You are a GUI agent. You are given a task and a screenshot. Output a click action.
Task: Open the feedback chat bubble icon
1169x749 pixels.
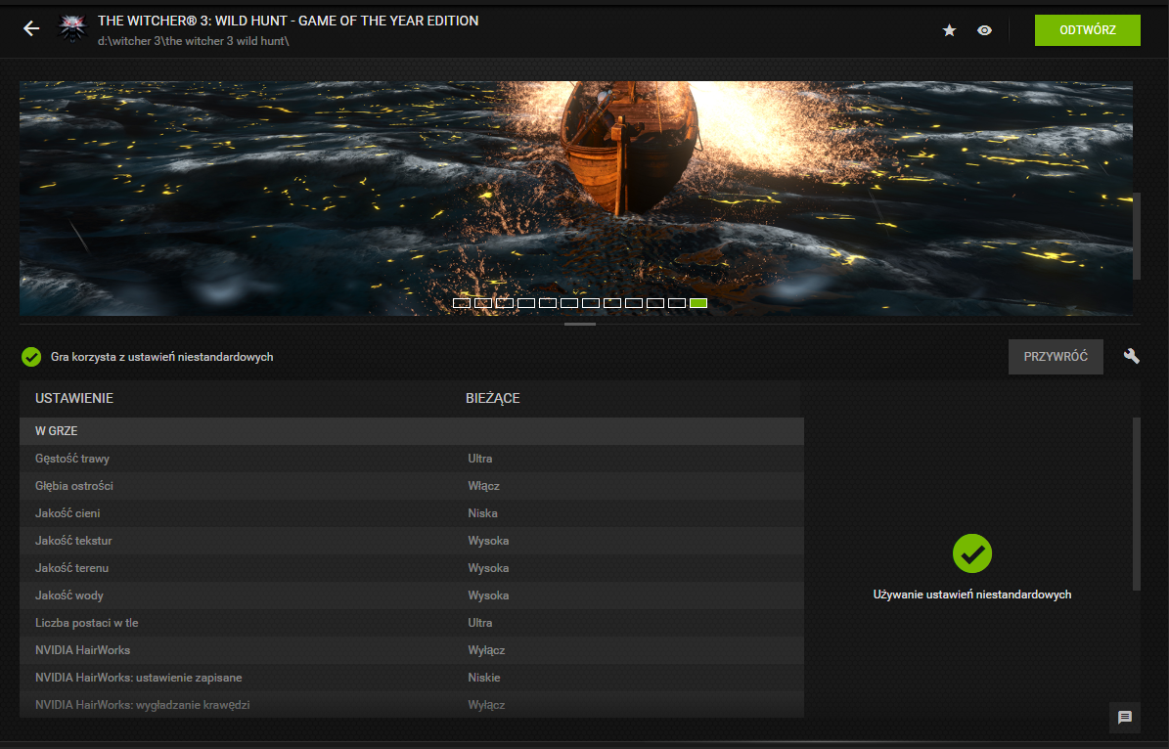coord(1124,717)
